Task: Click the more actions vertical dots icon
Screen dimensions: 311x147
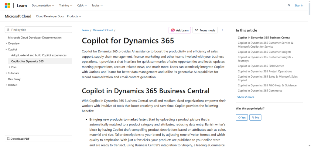Action: tap(223, 30)
